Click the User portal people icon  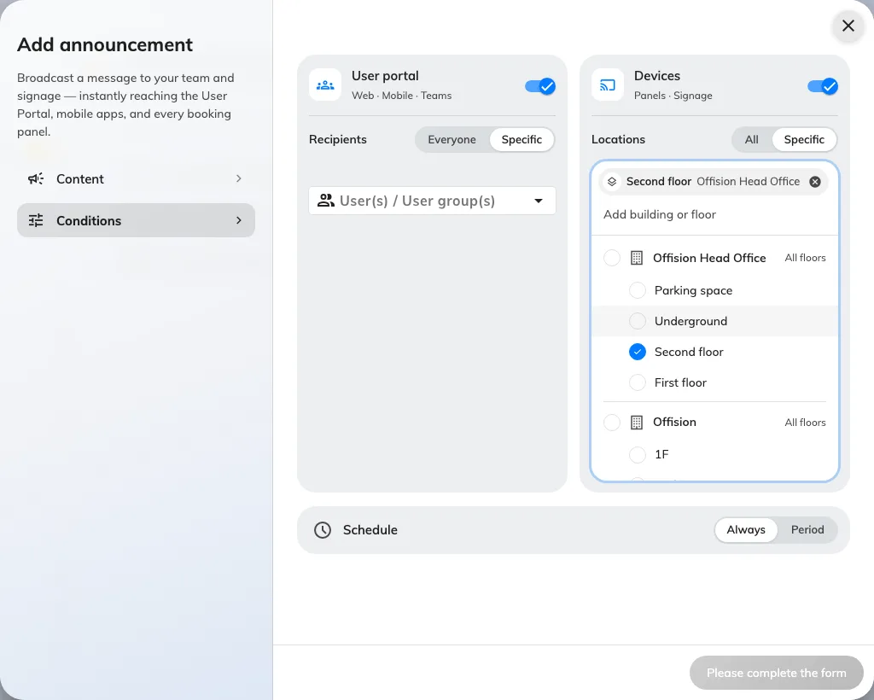click(325, 85)
